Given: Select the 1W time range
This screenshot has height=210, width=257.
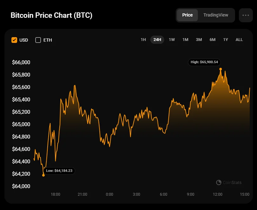Looking at the screenshot, I should [172, 40].
